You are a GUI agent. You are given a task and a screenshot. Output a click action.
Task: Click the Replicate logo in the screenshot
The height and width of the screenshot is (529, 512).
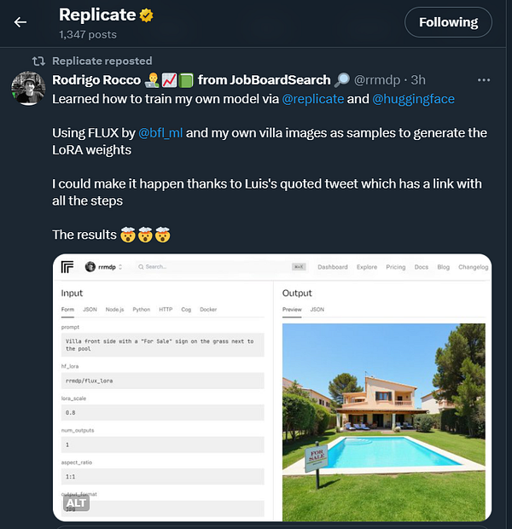[67, 267]
